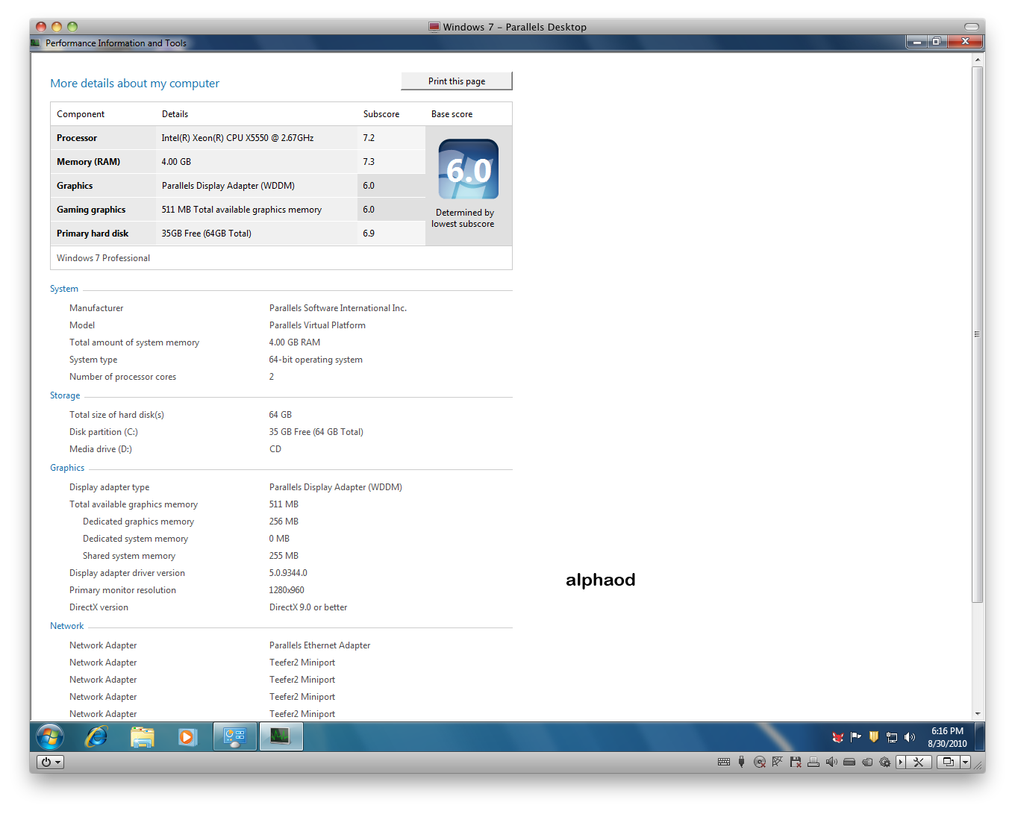This screenshot has height=814, width=1015.
Task: Click the Parallels view mode windows button
Action: pyautogui.click(x=948, y=762)
